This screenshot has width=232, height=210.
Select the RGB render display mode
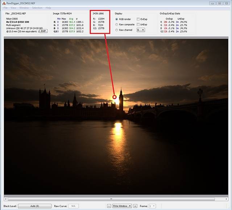click(x=117, y=19)
